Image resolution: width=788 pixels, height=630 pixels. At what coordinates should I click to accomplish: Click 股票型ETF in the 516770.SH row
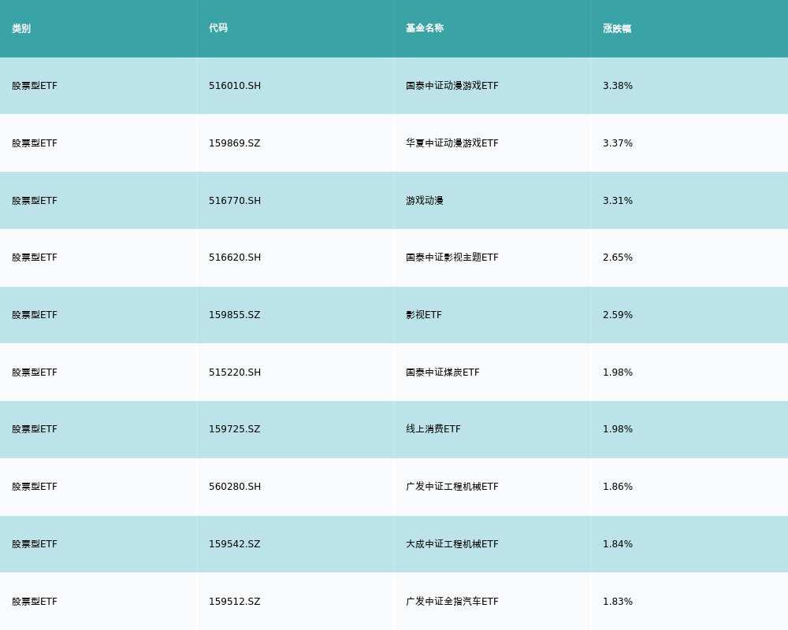pos(35,201)
